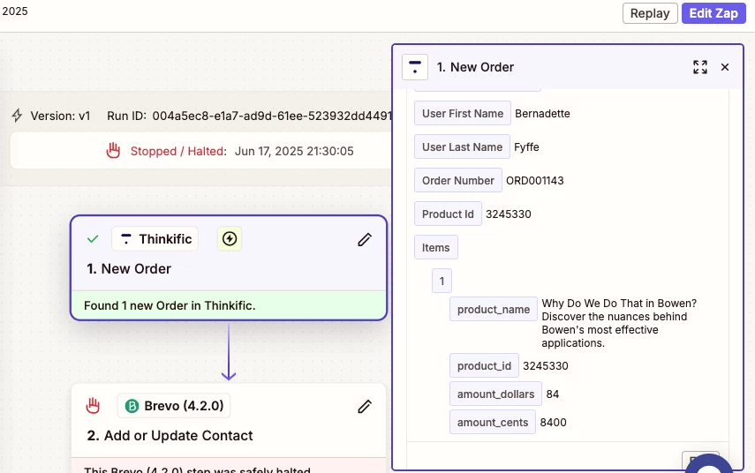Close the New Order details panel
755x473 pixels.
point(725,67)
